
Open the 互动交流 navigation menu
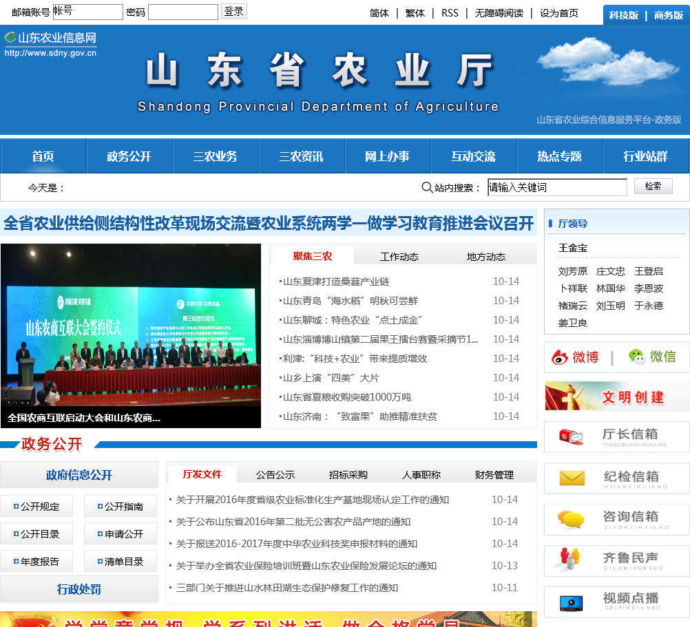[x=474, y=156]
